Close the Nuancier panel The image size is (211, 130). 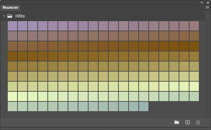[208, 3]
